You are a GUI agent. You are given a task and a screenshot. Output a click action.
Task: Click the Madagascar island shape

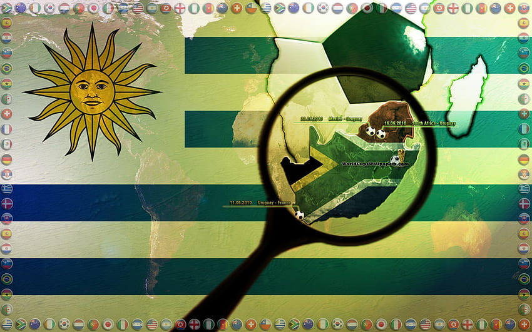(x=467, y=98)
